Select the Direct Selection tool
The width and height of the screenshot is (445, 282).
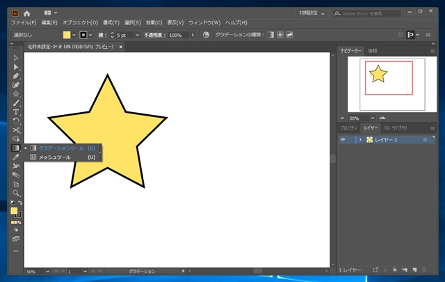click(x=16, y=67)
